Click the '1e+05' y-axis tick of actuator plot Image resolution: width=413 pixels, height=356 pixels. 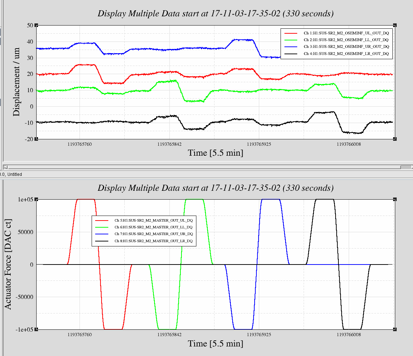(x=25, y=200)
